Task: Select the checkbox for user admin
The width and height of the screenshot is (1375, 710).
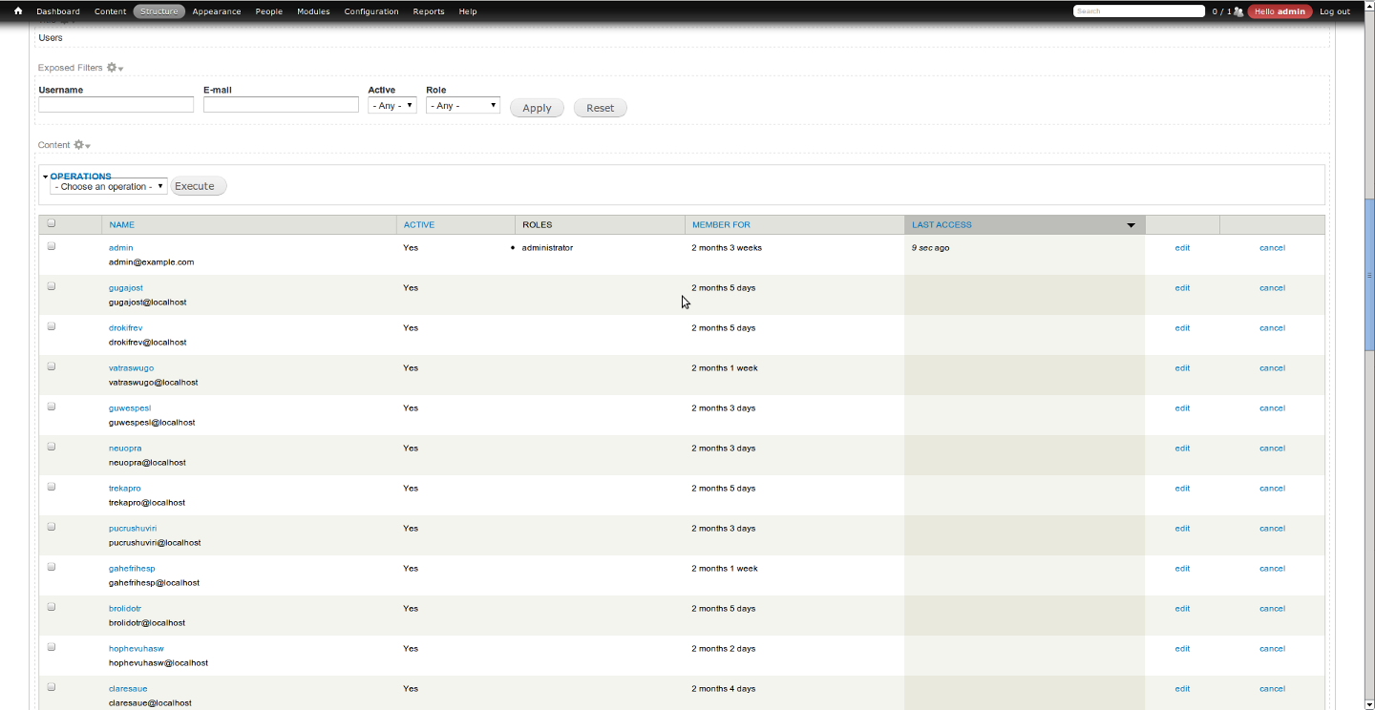Action: click(52, 246)
